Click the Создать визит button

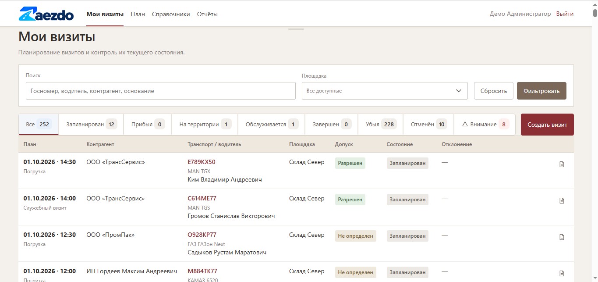pos(547,125)
